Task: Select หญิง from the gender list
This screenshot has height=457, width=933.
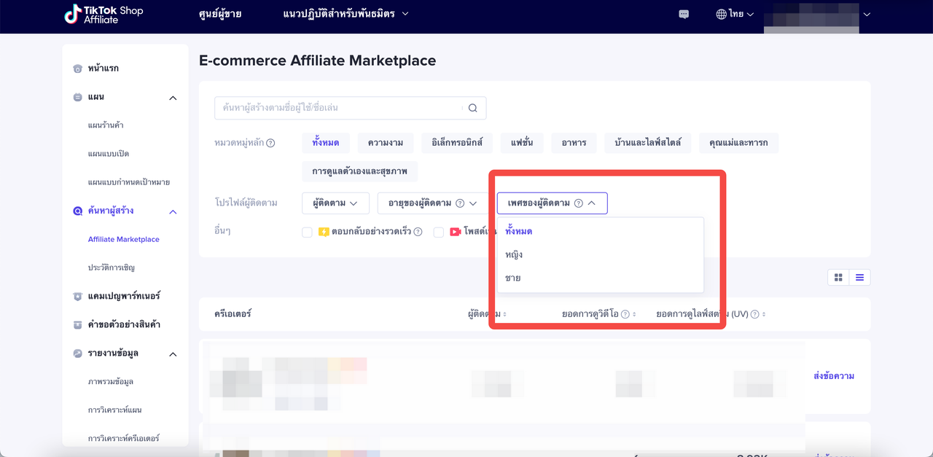Action: point(514,254)
